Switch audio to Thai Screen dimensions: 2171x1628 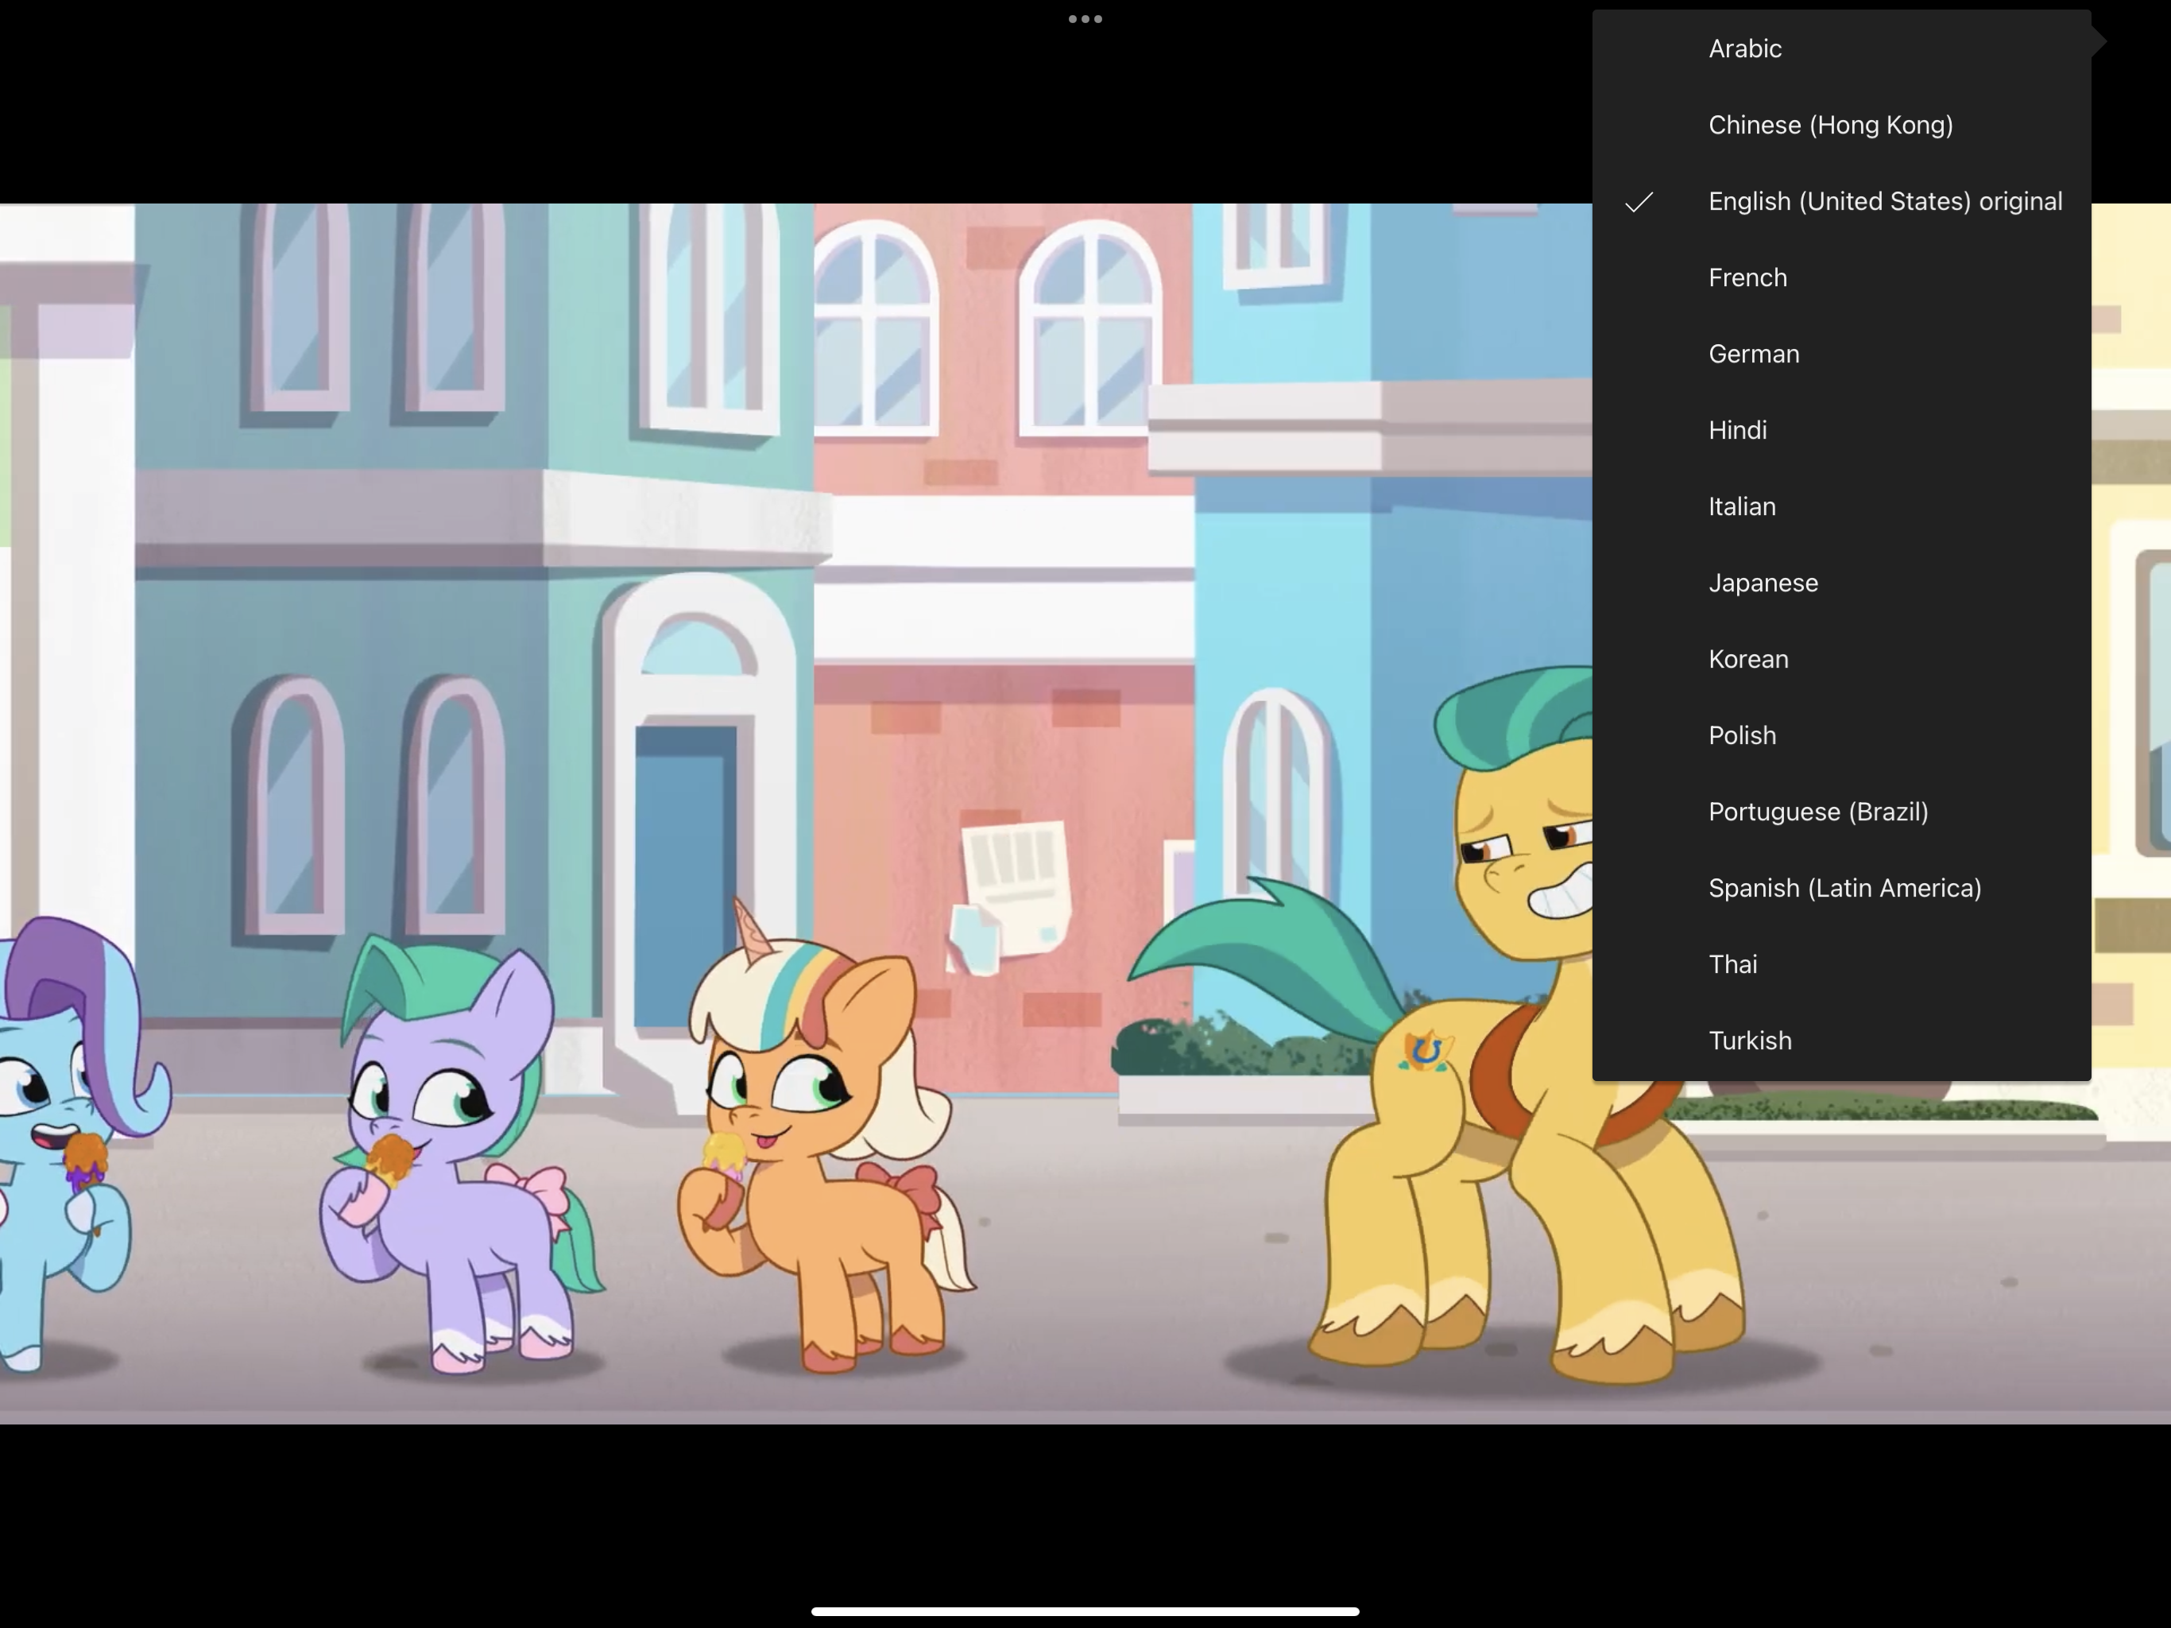tap(1732, 964)
